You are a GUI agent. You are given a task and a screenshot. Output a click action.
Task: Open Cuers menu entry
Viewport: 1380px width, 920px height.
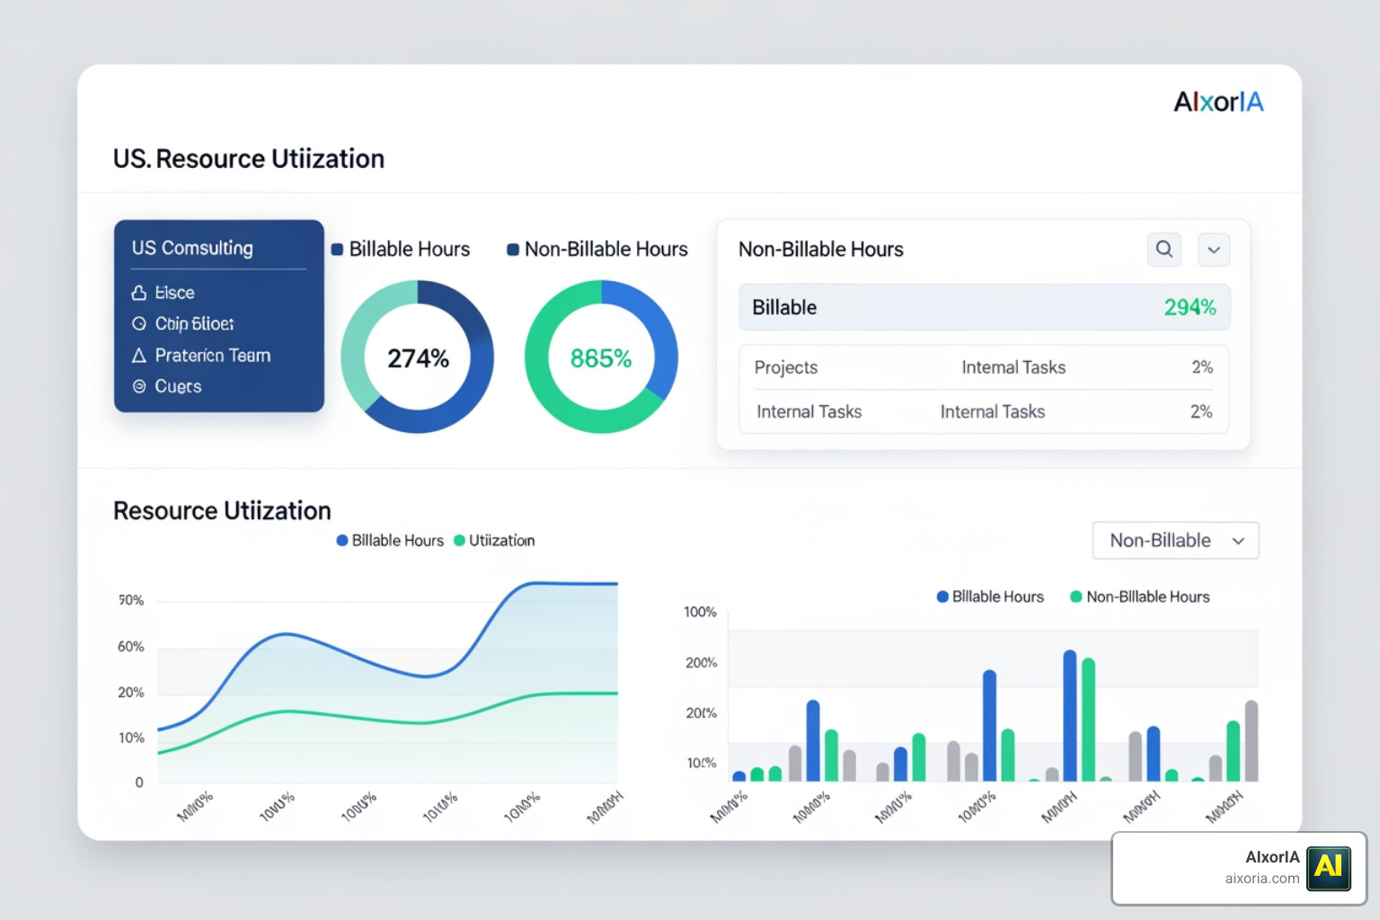(x=178, y=386)
